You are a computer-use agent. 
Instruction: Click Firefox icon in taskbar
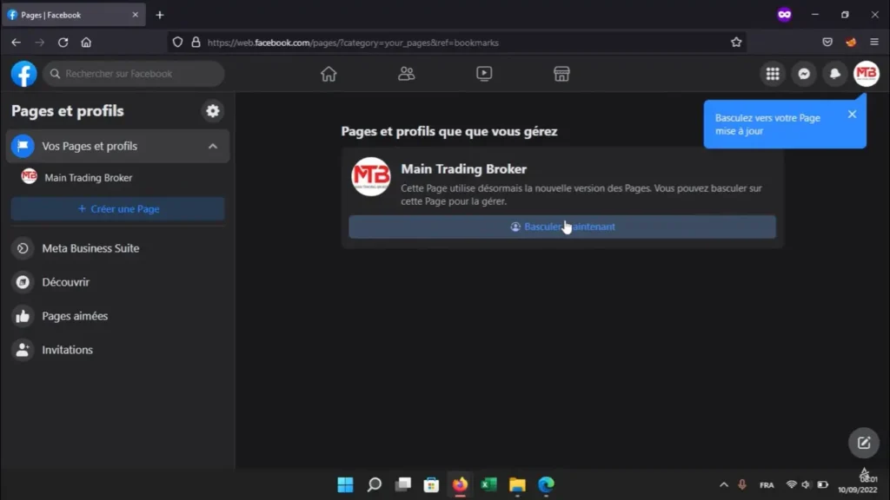[x=461, y=484]
